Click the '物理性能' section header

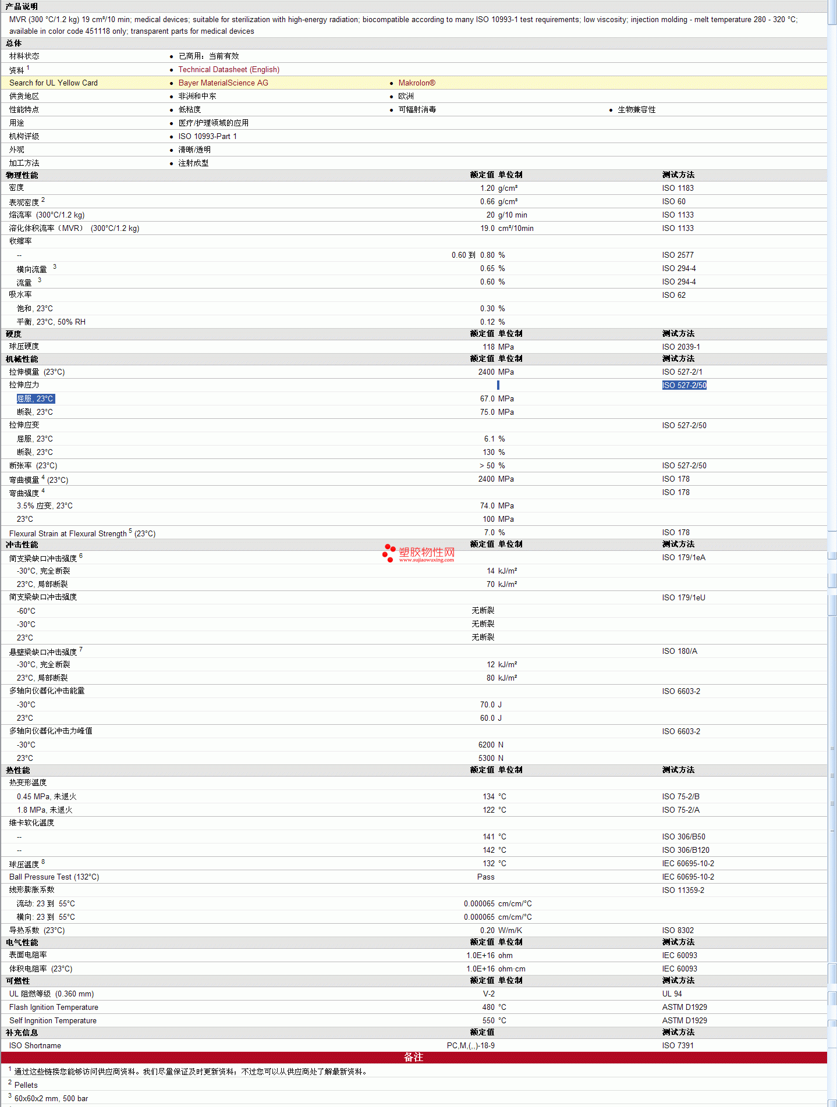pos(22,176)
